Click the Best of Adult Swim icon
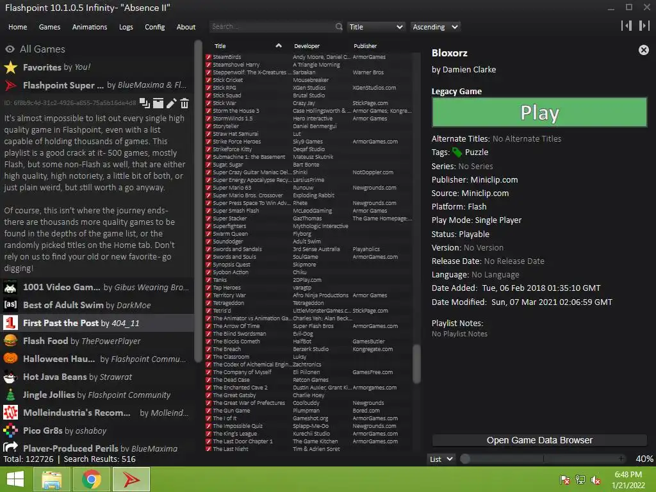Screen dimensions: 656x492 coord(10,305)
